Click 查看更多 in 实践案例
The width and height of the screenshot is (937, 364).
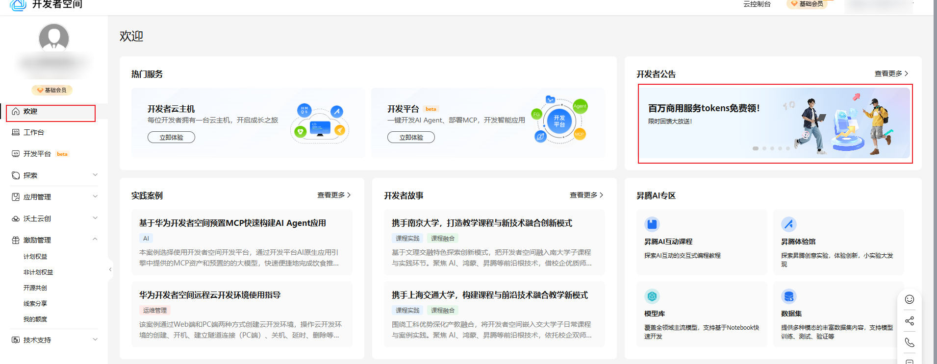click(x=334, y=195)
